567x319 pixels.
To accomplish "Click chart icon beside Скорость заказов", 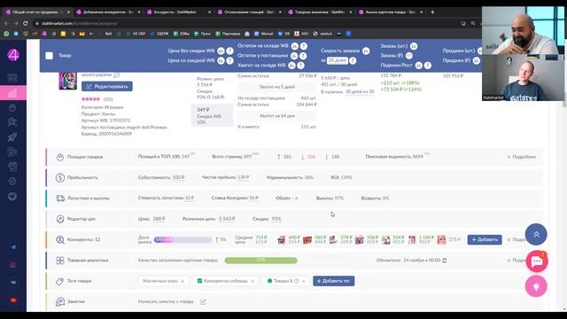I will coord(366,51).
